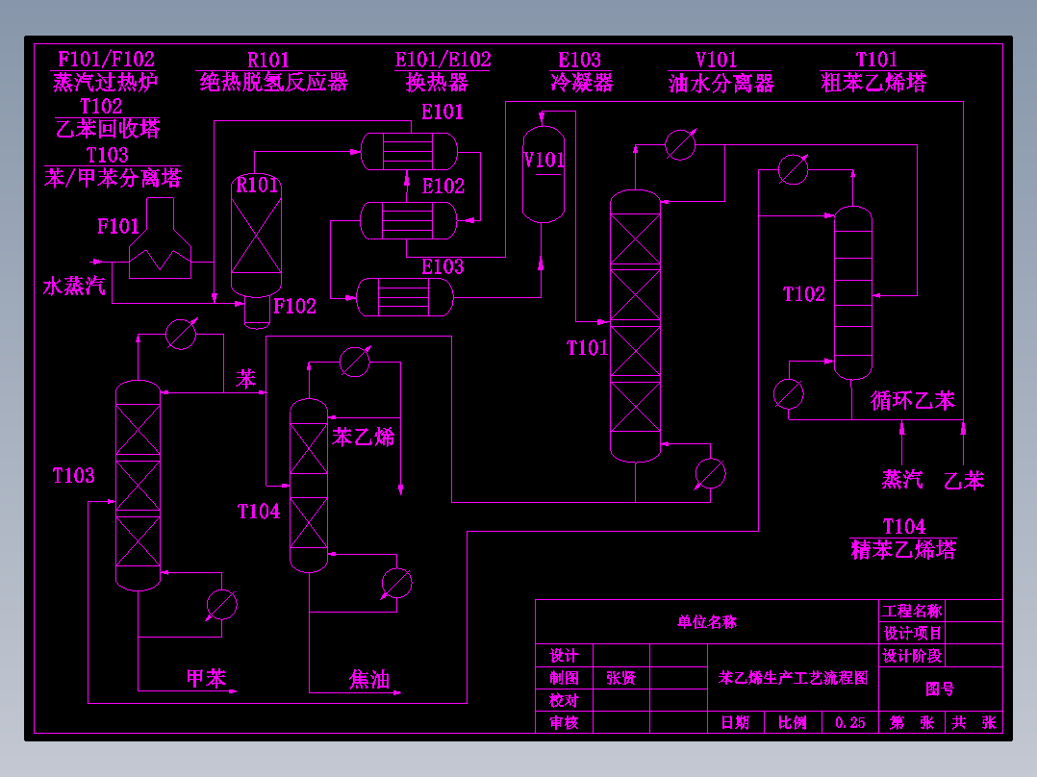Click the 苯 stream label
The height and width of the screenshot is (777, 1037).
click(x=245, y=379)
